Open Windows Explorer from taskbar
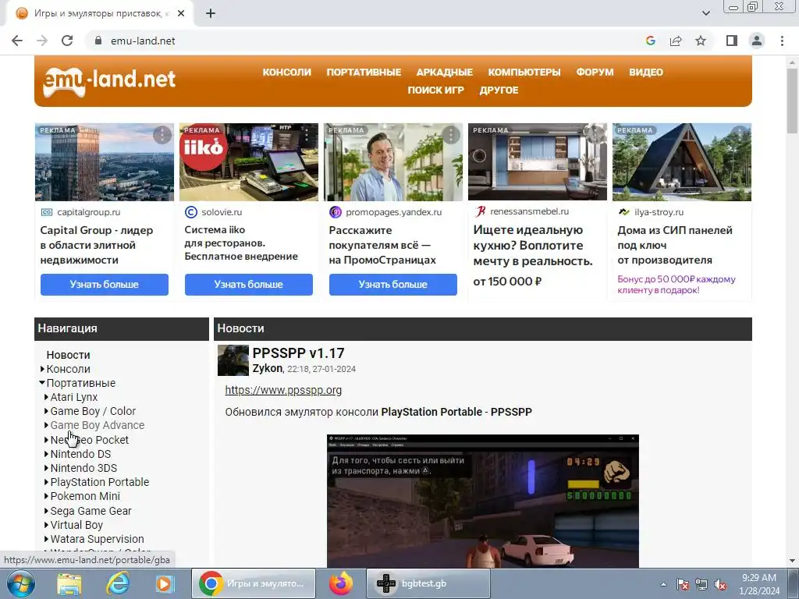 [69, 583]
